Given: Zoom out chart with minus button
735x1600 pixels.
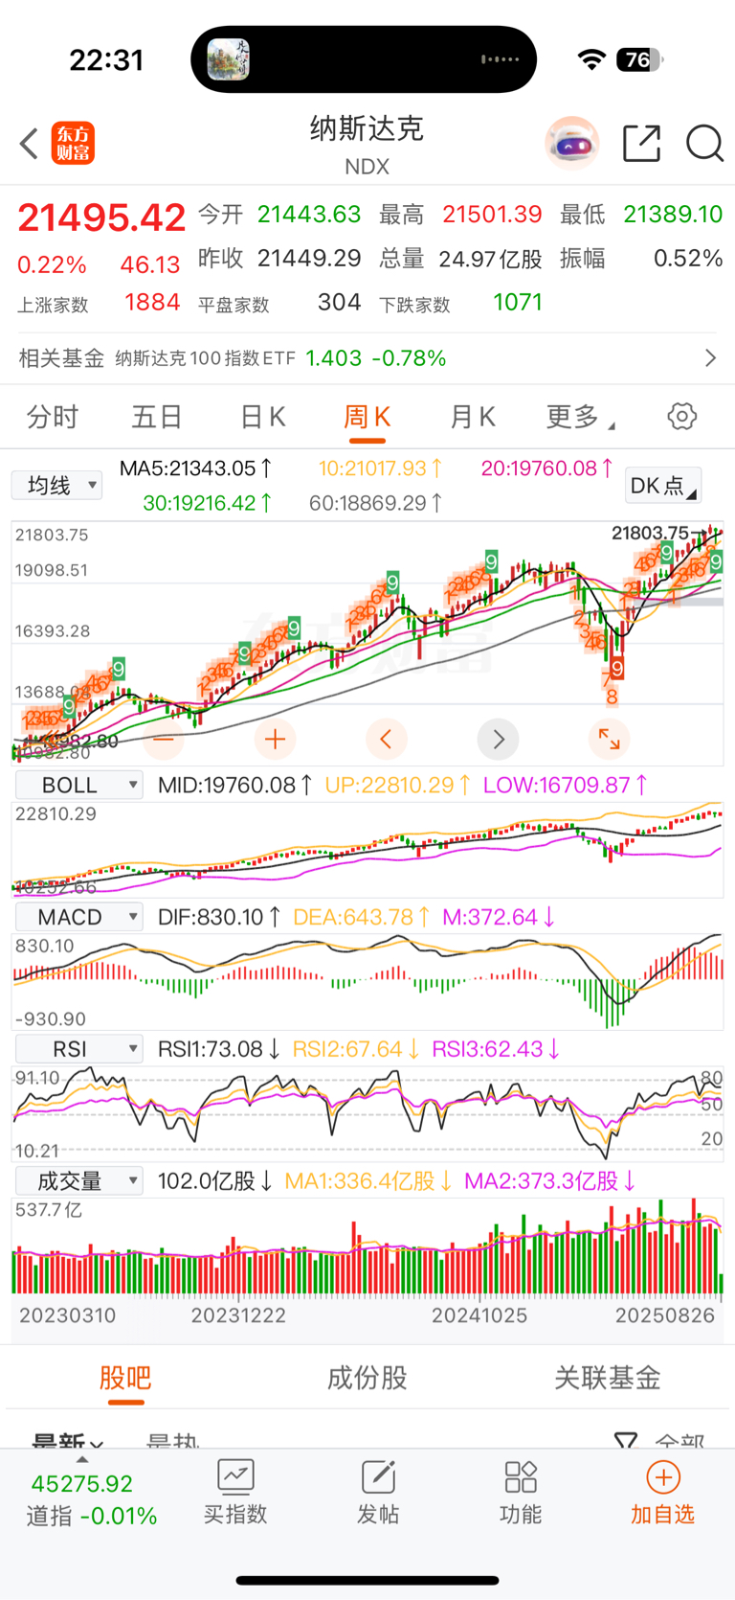Looking at the screenshot, I should pos(164,739).
